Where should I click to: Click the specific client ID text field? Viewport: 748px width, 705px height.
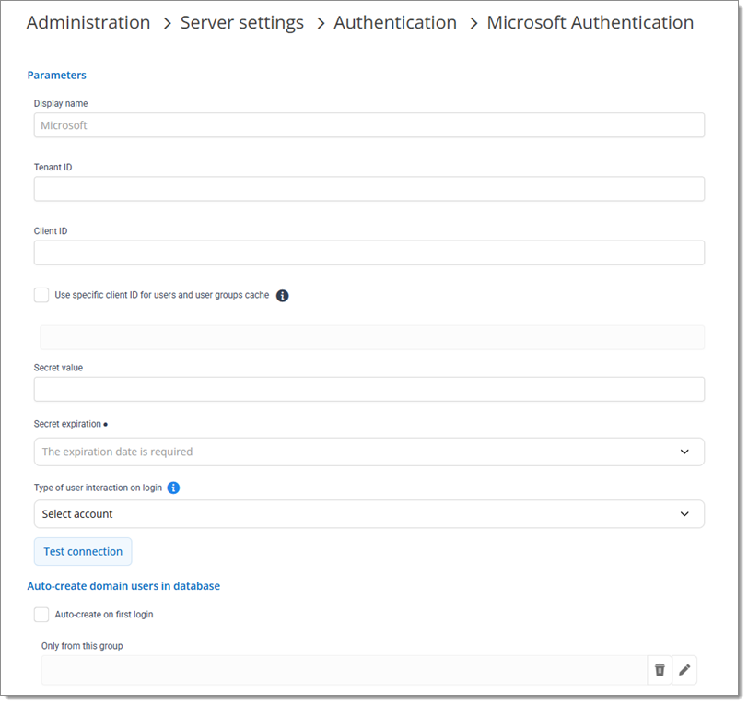point(371,337)
